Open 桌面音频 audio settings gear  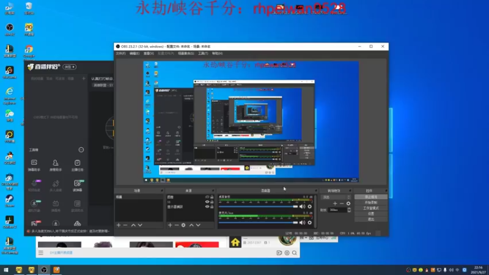310,207
